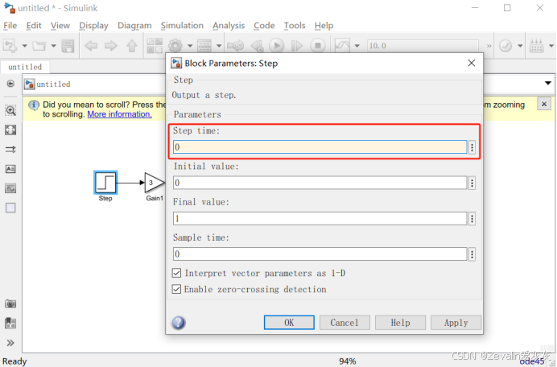Toggle Enable zero-crossing detection checkbox
Viewport: 557px width, 367px height.
click(x=176, y=289)
